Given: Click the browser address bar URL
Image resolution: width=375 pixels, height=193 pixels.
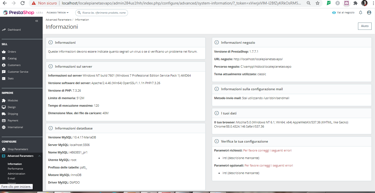Looking at the screenshot, I should pos(181,3).
